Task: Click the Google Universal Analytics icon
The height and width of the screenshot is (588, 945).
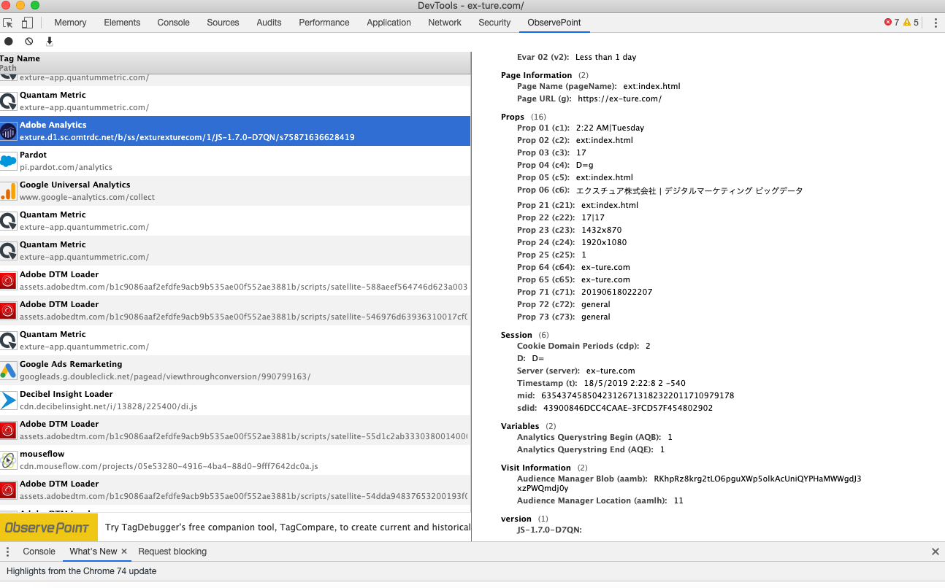Action: (x=8, y=191)
